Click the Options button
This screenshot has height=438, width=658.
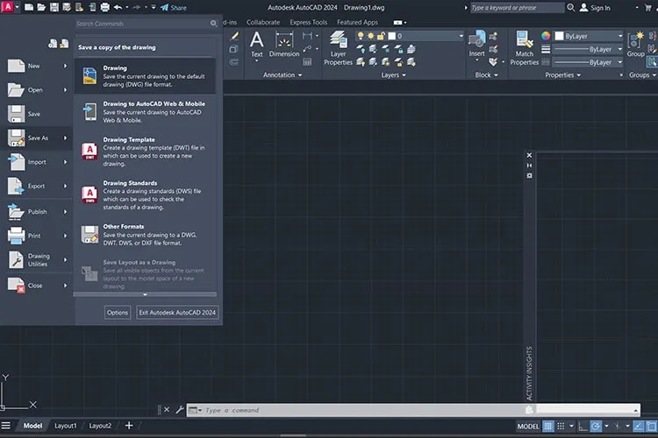click(117, 313)
